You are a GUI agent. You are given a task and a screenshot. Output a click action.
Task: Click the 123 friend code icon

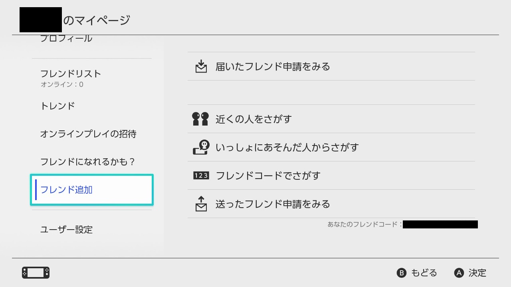(201, 175)
